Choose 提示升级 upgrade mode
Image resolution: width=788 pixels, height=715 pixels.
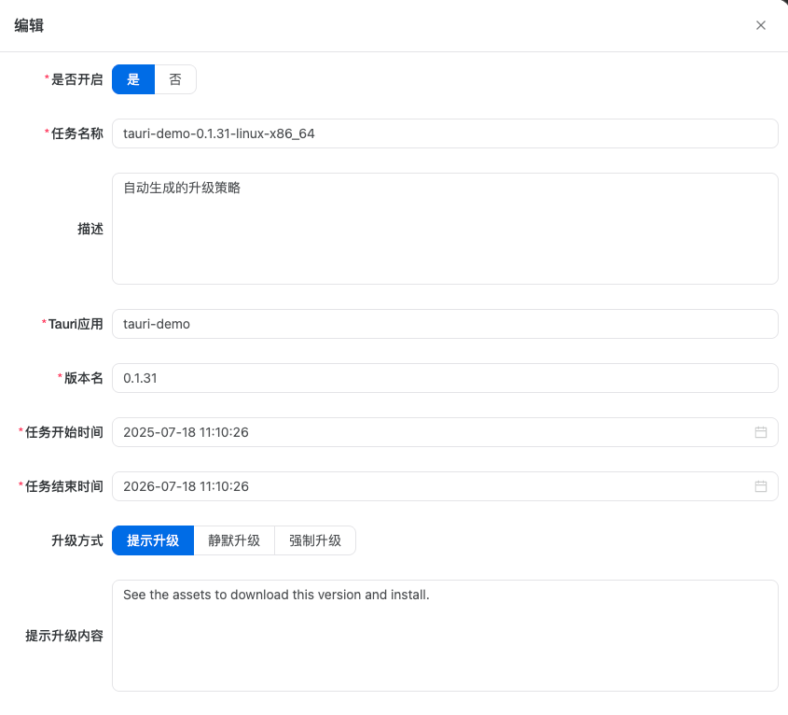[x=153, y=540]
